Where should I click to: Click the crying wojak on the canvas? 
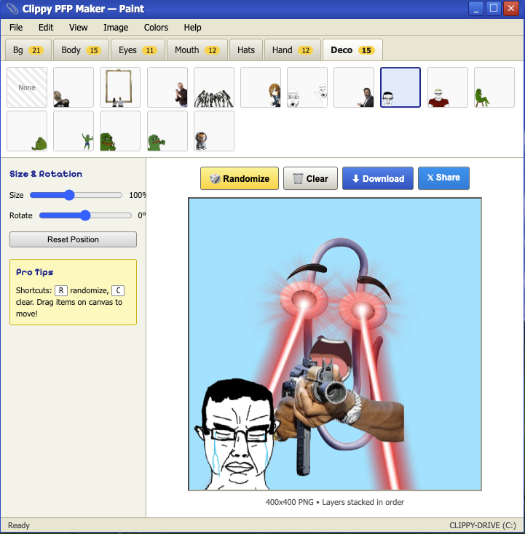237,434
